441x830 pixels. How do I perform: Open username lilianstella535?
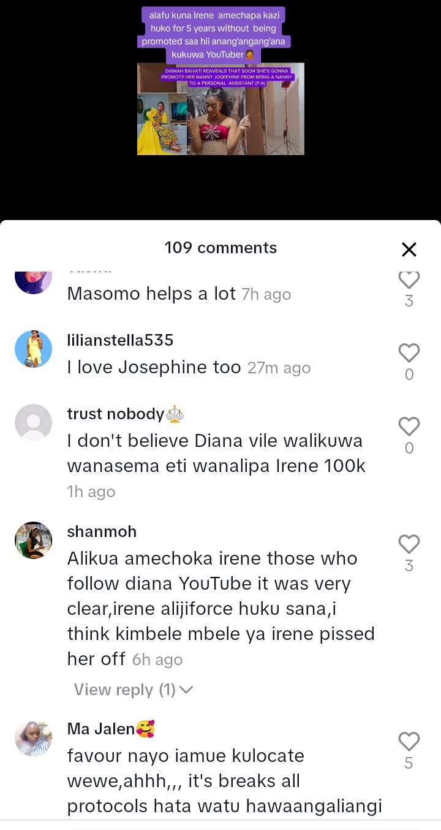pos(120,340)
